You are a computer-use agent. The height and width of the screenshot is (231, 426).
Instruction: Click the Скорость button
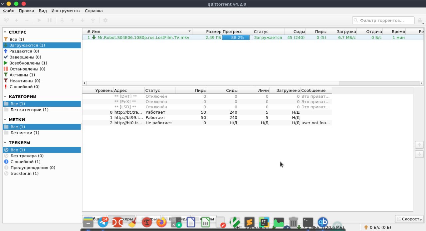point(409,219)
